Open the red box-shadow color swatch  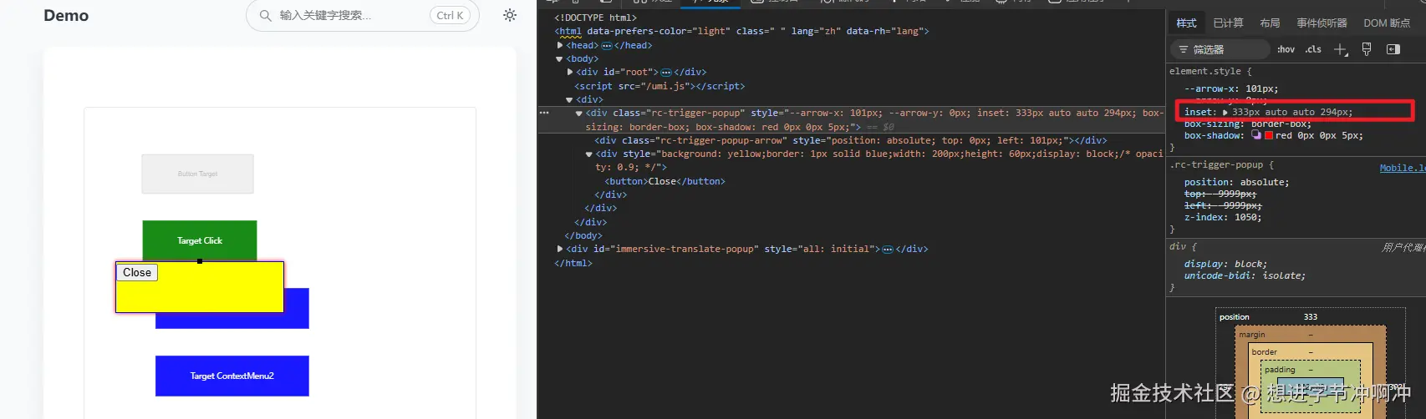(x=1269, y=135)
